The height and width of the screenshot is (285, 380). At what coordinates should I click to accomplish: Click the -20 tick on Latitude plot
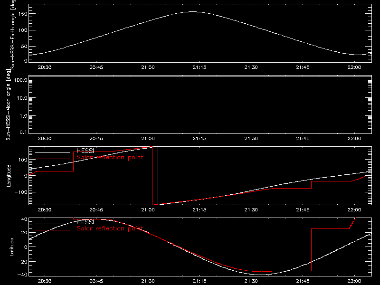[22, 262]
